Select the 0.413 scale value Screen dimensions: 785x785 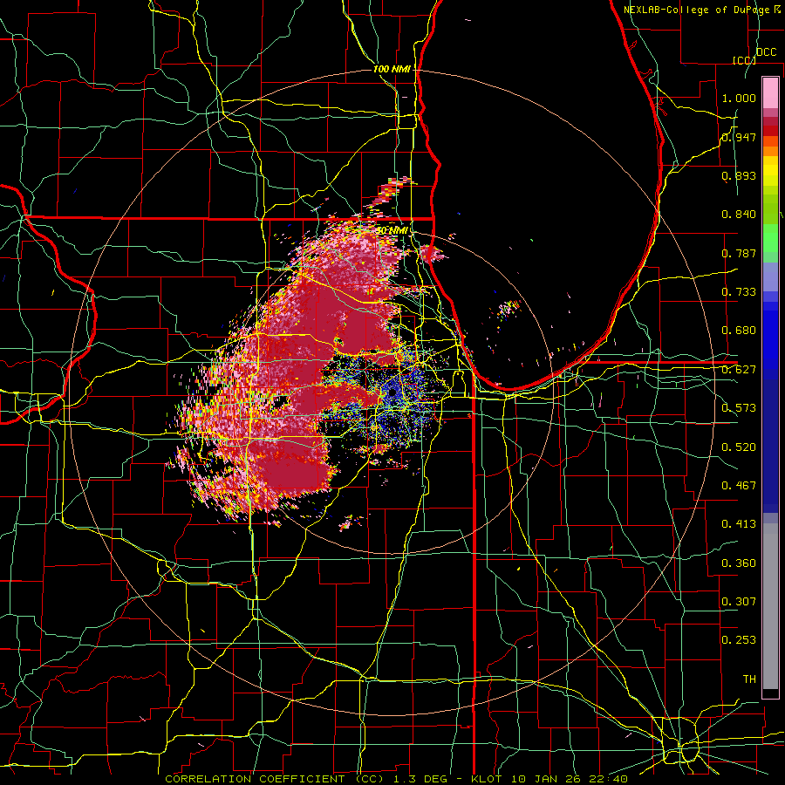[739, 524]
